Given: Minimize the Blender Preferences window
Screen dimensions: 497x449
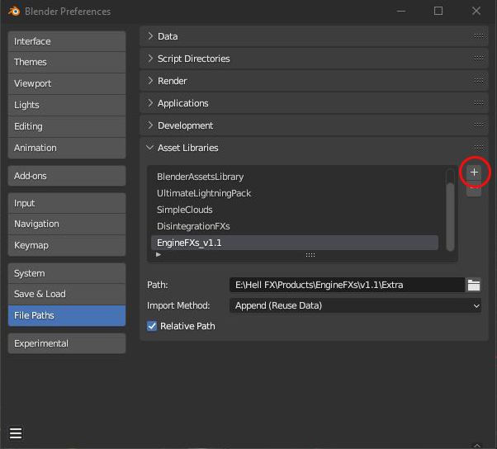Looking at the screenshot, I should (x=401, y=11).
